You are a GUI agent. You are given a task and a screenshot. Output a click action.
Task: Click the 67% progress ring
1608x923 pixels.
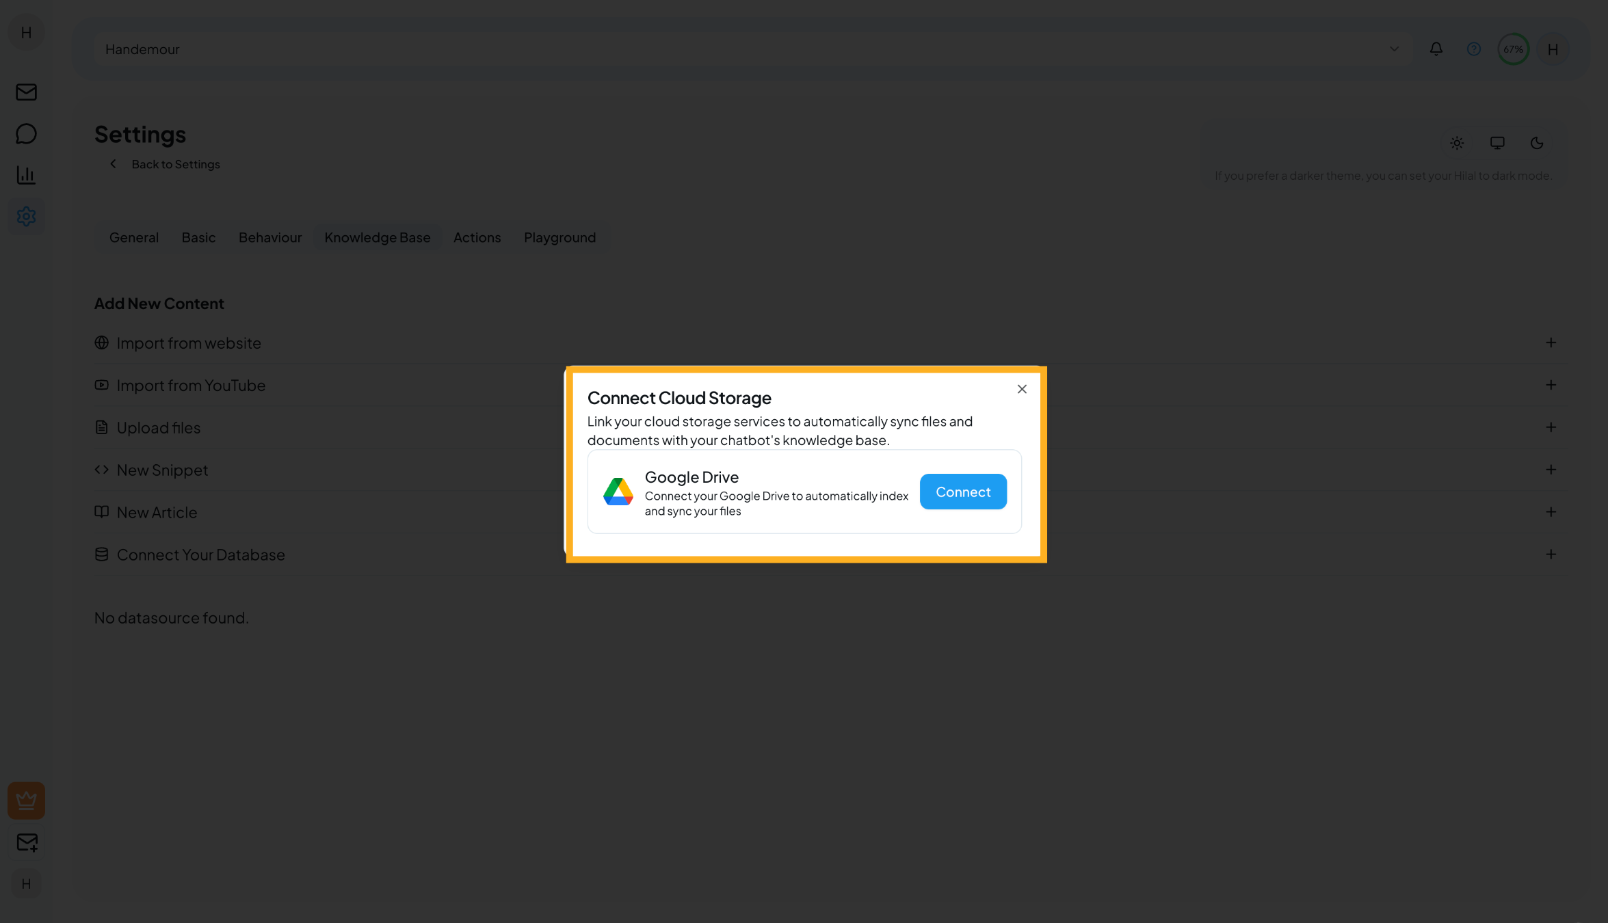coord(1513,49)
